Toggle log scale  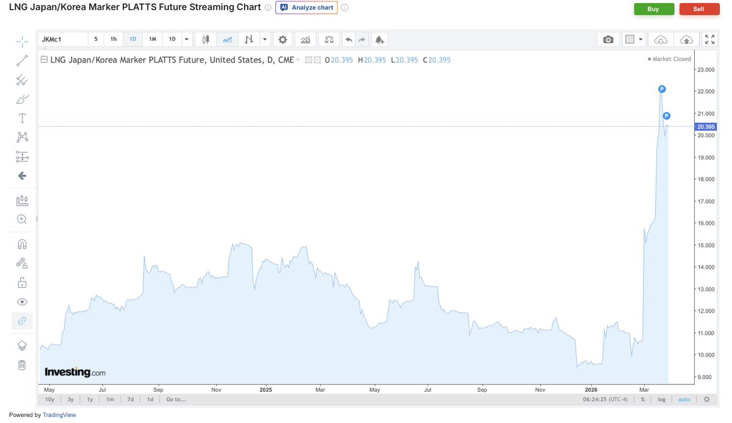662,399
